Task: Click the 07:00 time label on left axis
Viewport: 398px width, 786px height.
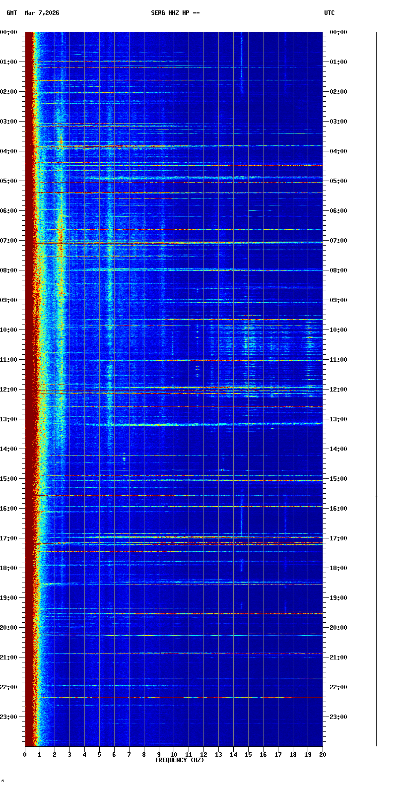Action: 9,241
